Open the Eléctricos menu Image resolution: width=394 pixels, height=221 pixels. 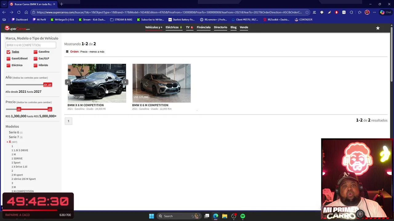point(174,27)
